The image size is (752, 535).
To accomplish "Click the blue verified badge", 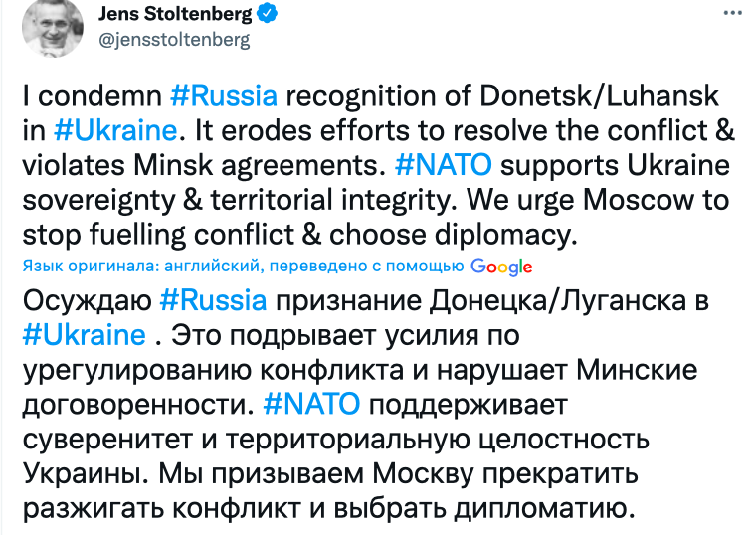I will [268, 14].
